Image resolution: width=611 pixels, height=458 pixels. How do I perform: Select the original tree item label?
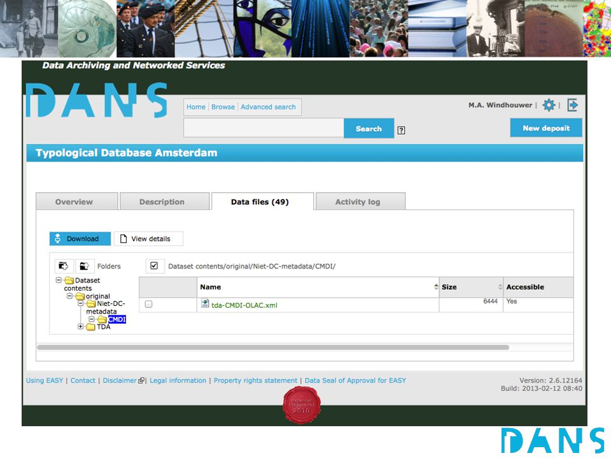(x=98, y=296)
